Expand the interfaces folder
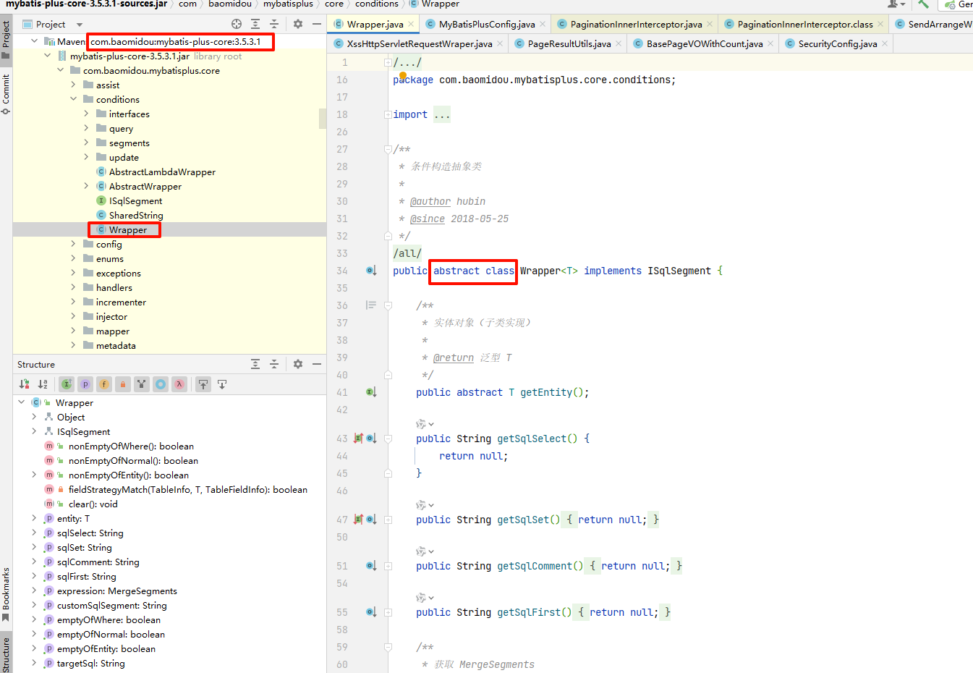 tap(86, 114)
